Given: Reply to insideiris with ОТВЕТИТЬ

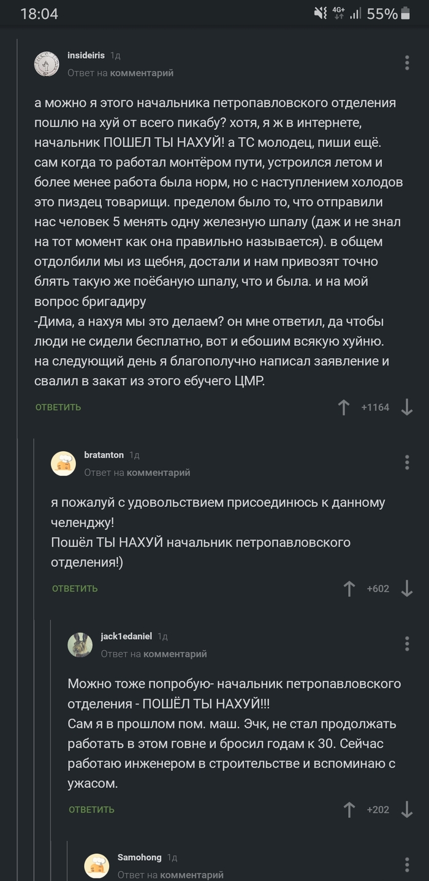Looking at the screenshot, I should tap(58, 407).
